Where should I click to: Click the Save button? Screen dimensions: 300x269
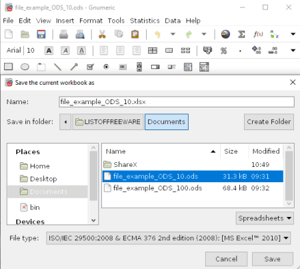pos(273,259)
